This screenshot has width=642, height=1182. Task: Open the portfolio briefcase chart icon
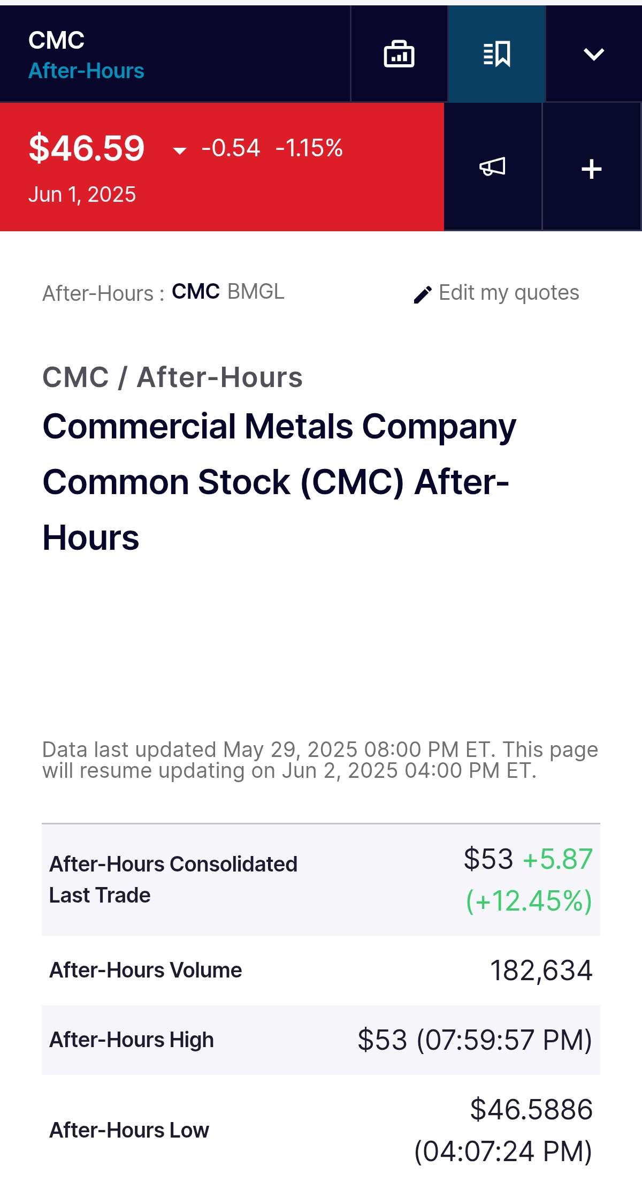click(399, 54)
